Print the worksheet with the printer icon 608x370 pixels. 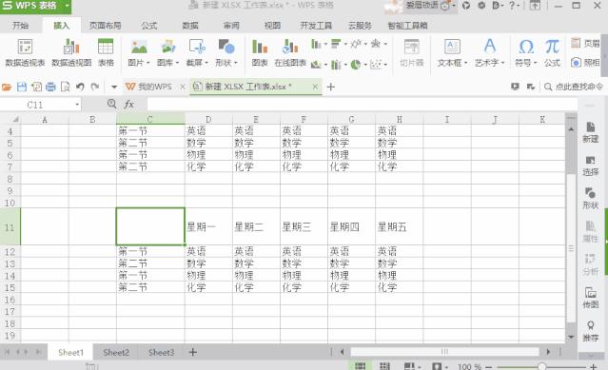[50, 87]
